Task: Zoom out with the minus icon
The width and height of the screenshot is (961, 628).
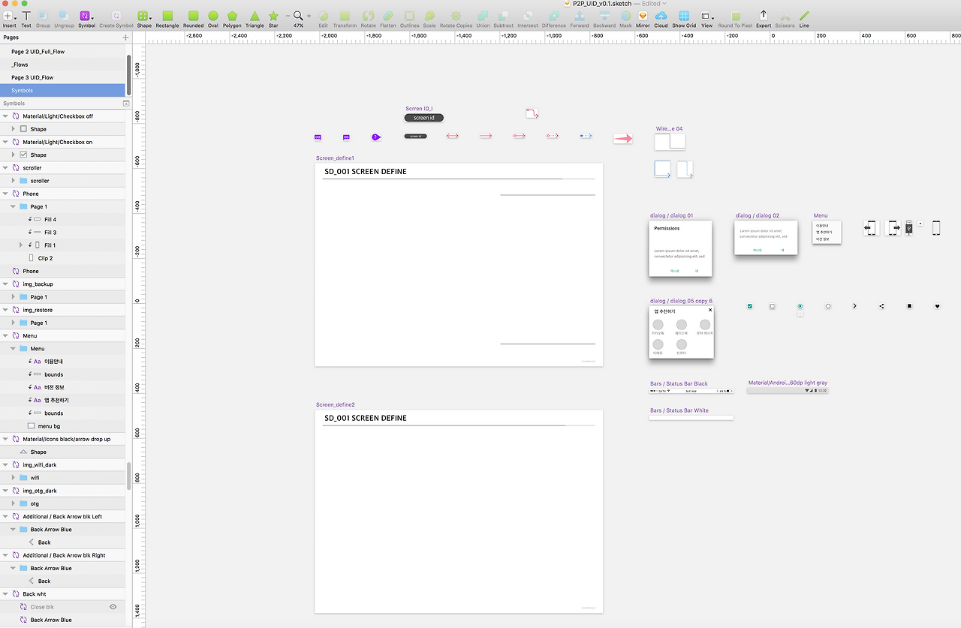Action: pyautogui.click(x=288, y=15)
